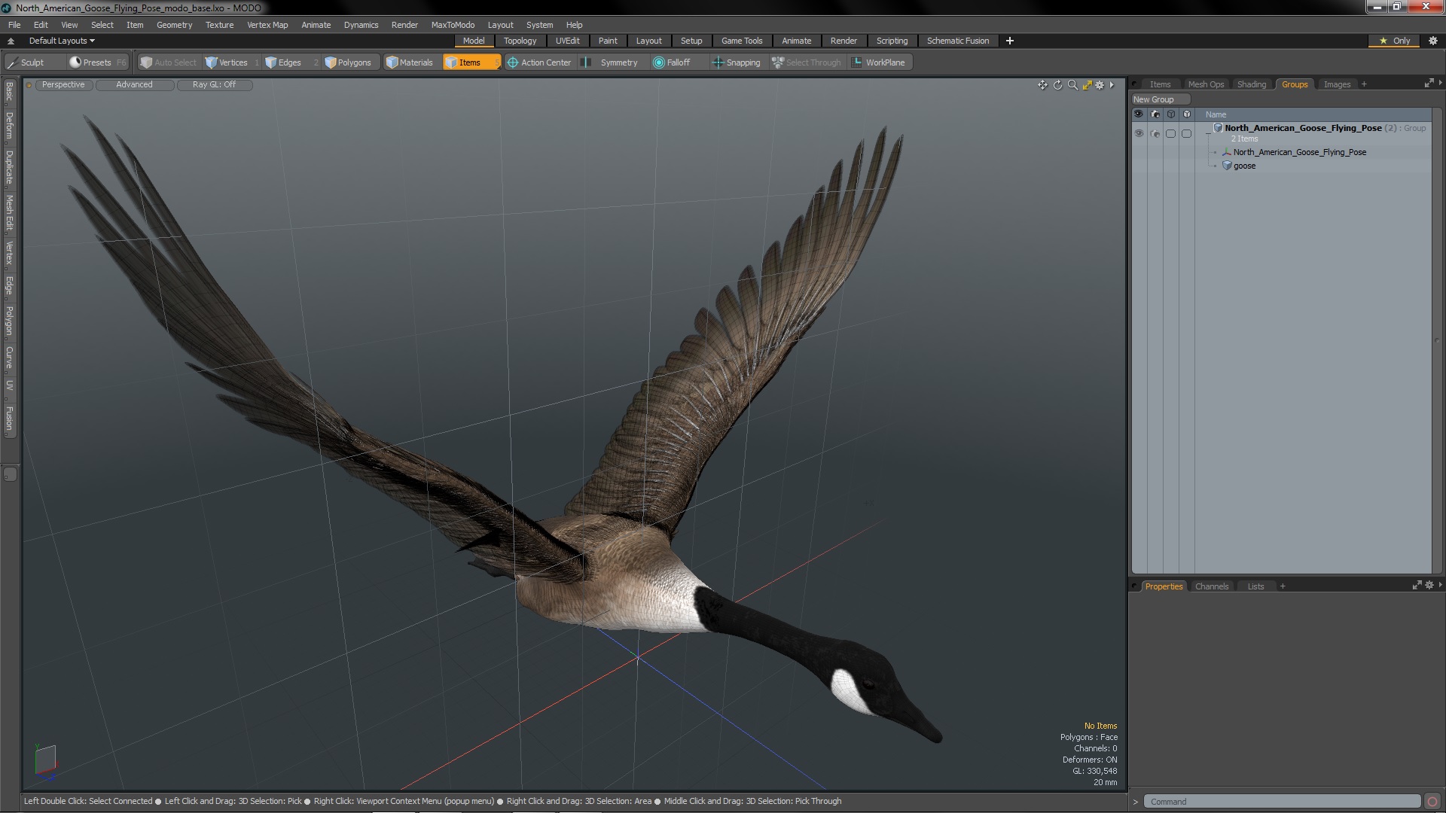Screen dimensions: 1446x813
Task: Toggle second checkbox of goose group row
Action: tap(1187, 133)
